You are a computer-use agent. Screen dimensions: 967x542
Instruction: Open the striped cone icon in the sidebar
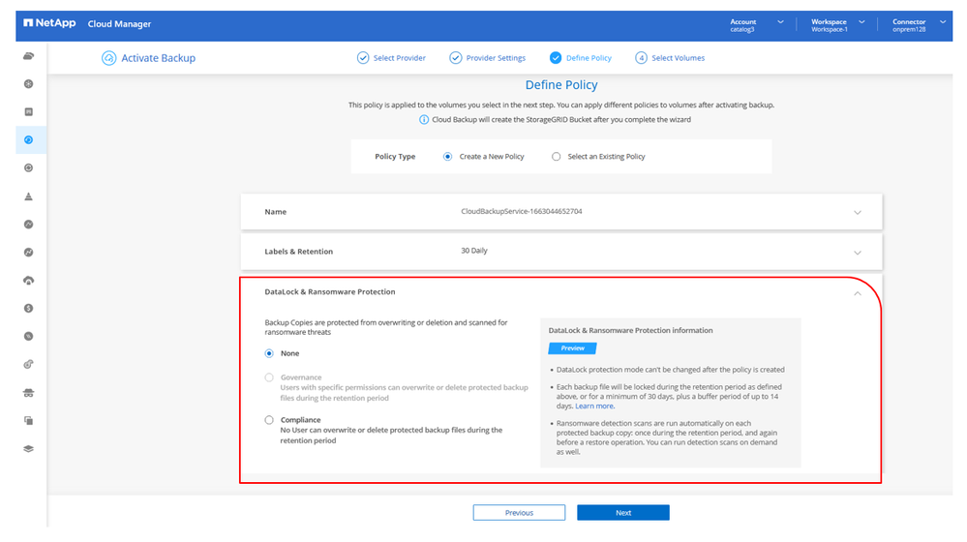[x=28, y=196]
